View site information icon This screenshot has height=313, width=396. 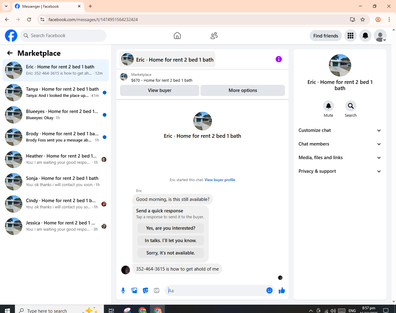click(42, 20)
